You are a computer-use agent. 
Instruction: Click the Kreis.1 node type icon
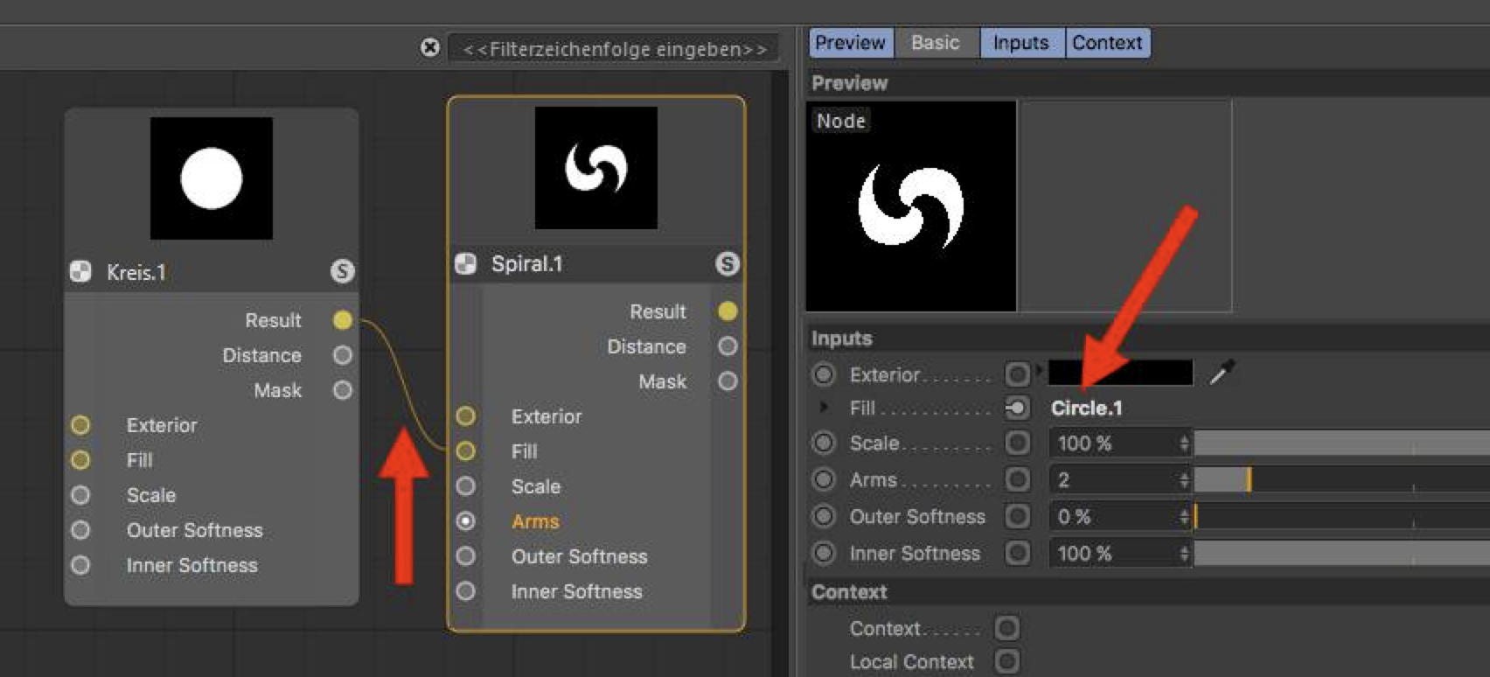tap(80, 271)
